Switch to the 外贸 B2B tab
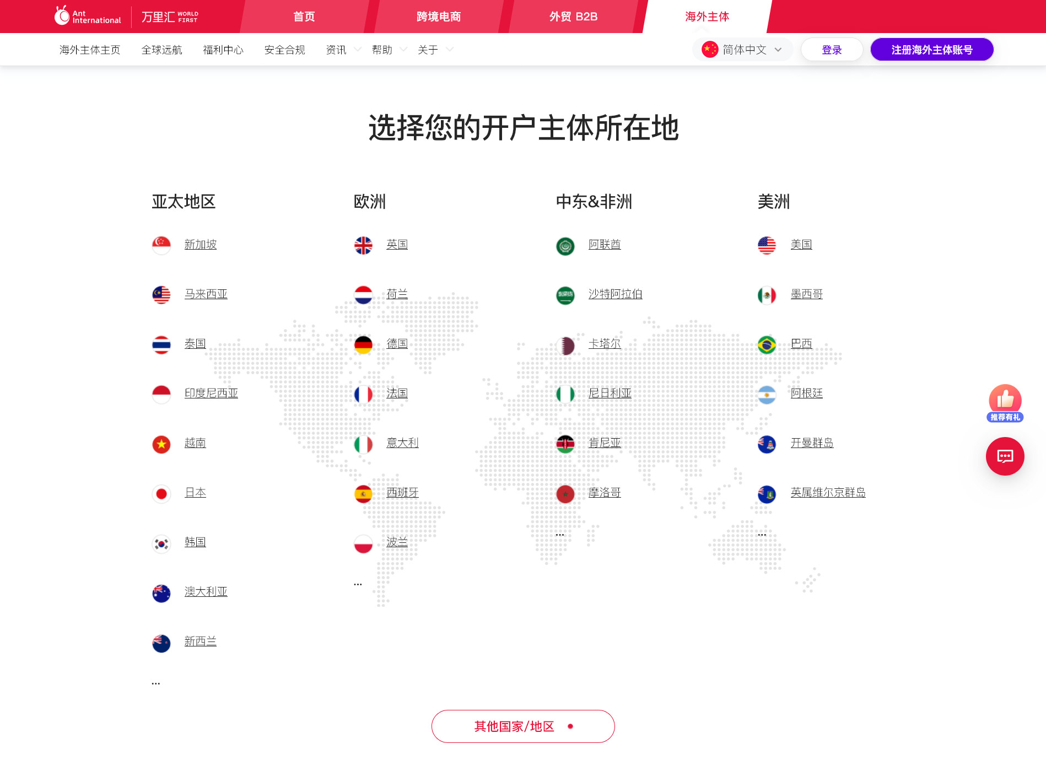The width and height of the screenshot is (1046, 760). 573,17
